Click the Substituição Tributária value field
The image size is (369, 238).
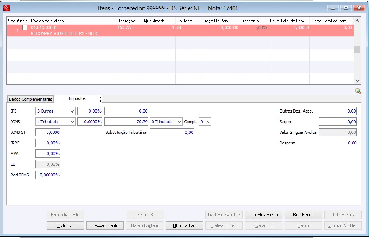[x=172, y=132]
